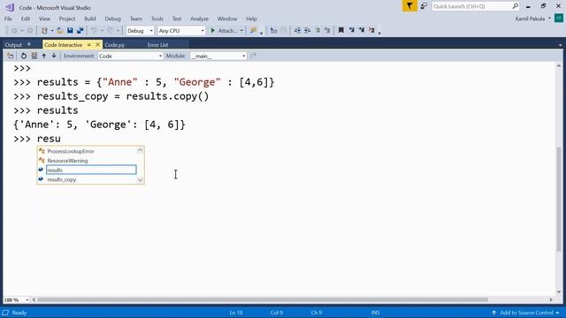Viewport: 566px width, 318px height.
Task: Open the Module __main__ dropdown
Action: [218, 57]
